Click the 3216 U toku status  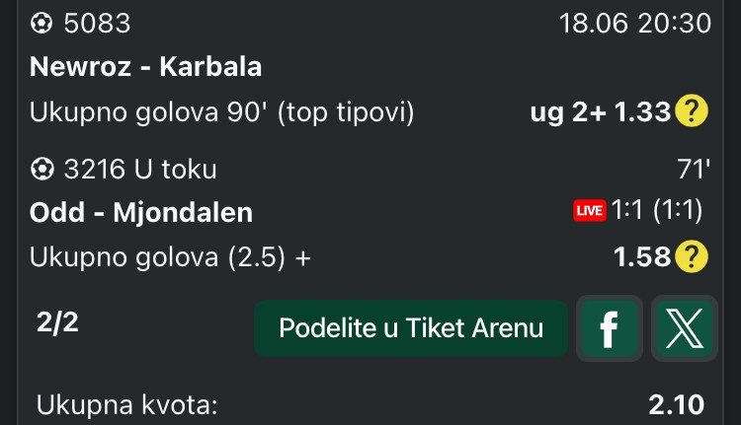(140, 169)
